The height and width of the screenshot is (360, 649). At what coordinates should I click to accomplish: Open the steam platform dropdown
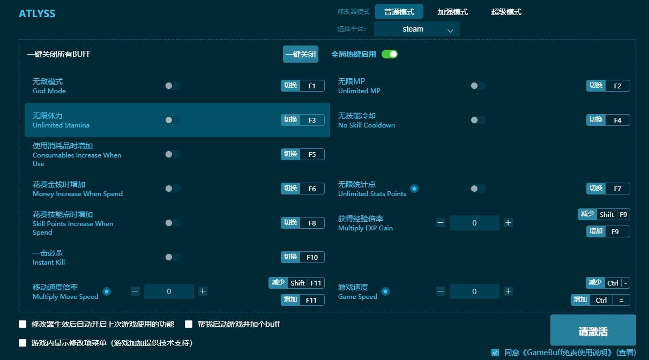pos(416,29)
